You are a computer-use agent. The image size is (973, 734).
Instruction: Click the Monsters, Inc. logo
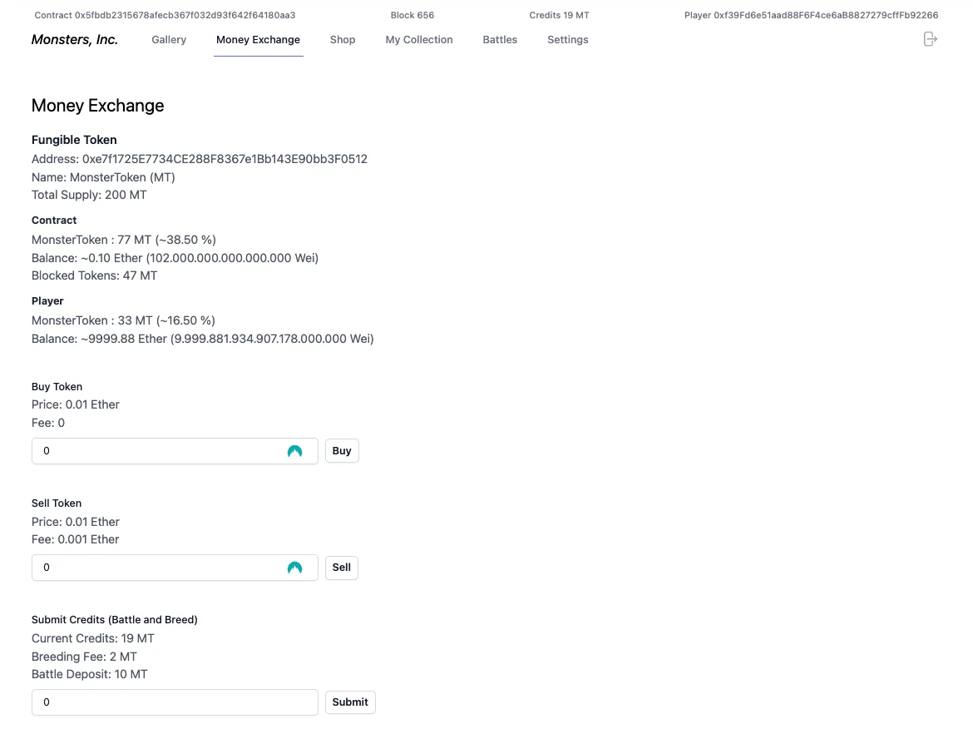tap(75, 40)
